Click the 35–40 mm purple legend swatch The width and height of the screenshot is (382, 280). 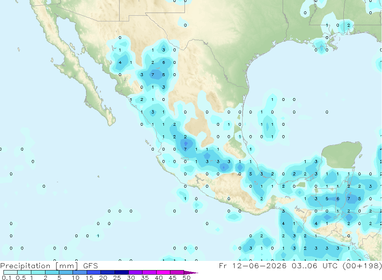(149, 272)
